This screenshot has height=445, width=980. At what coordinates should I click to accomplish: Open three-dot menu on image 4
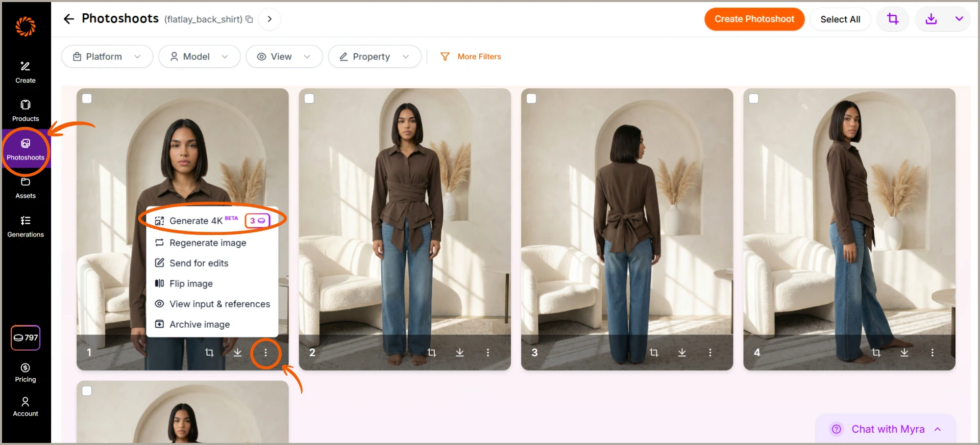click(933, 353)
